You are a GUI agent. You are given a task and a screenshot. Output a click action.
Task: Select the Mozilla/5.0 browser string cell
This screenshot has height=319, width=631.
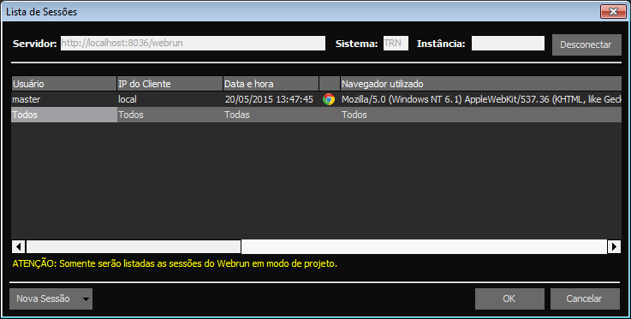point(481,99)
